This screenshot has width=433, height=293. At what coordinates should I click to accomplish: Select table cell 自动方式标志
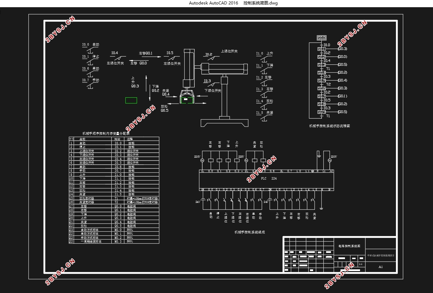89,230
